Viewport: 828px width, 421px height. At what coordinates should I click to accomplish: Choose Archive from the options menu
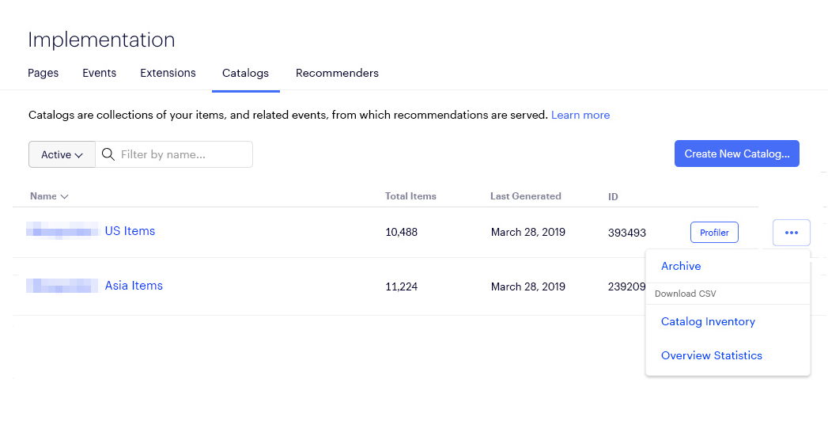coord(681,266)
